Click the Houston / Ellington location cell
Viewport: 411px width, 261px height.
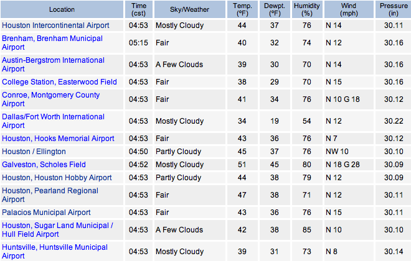pos(34,152)
